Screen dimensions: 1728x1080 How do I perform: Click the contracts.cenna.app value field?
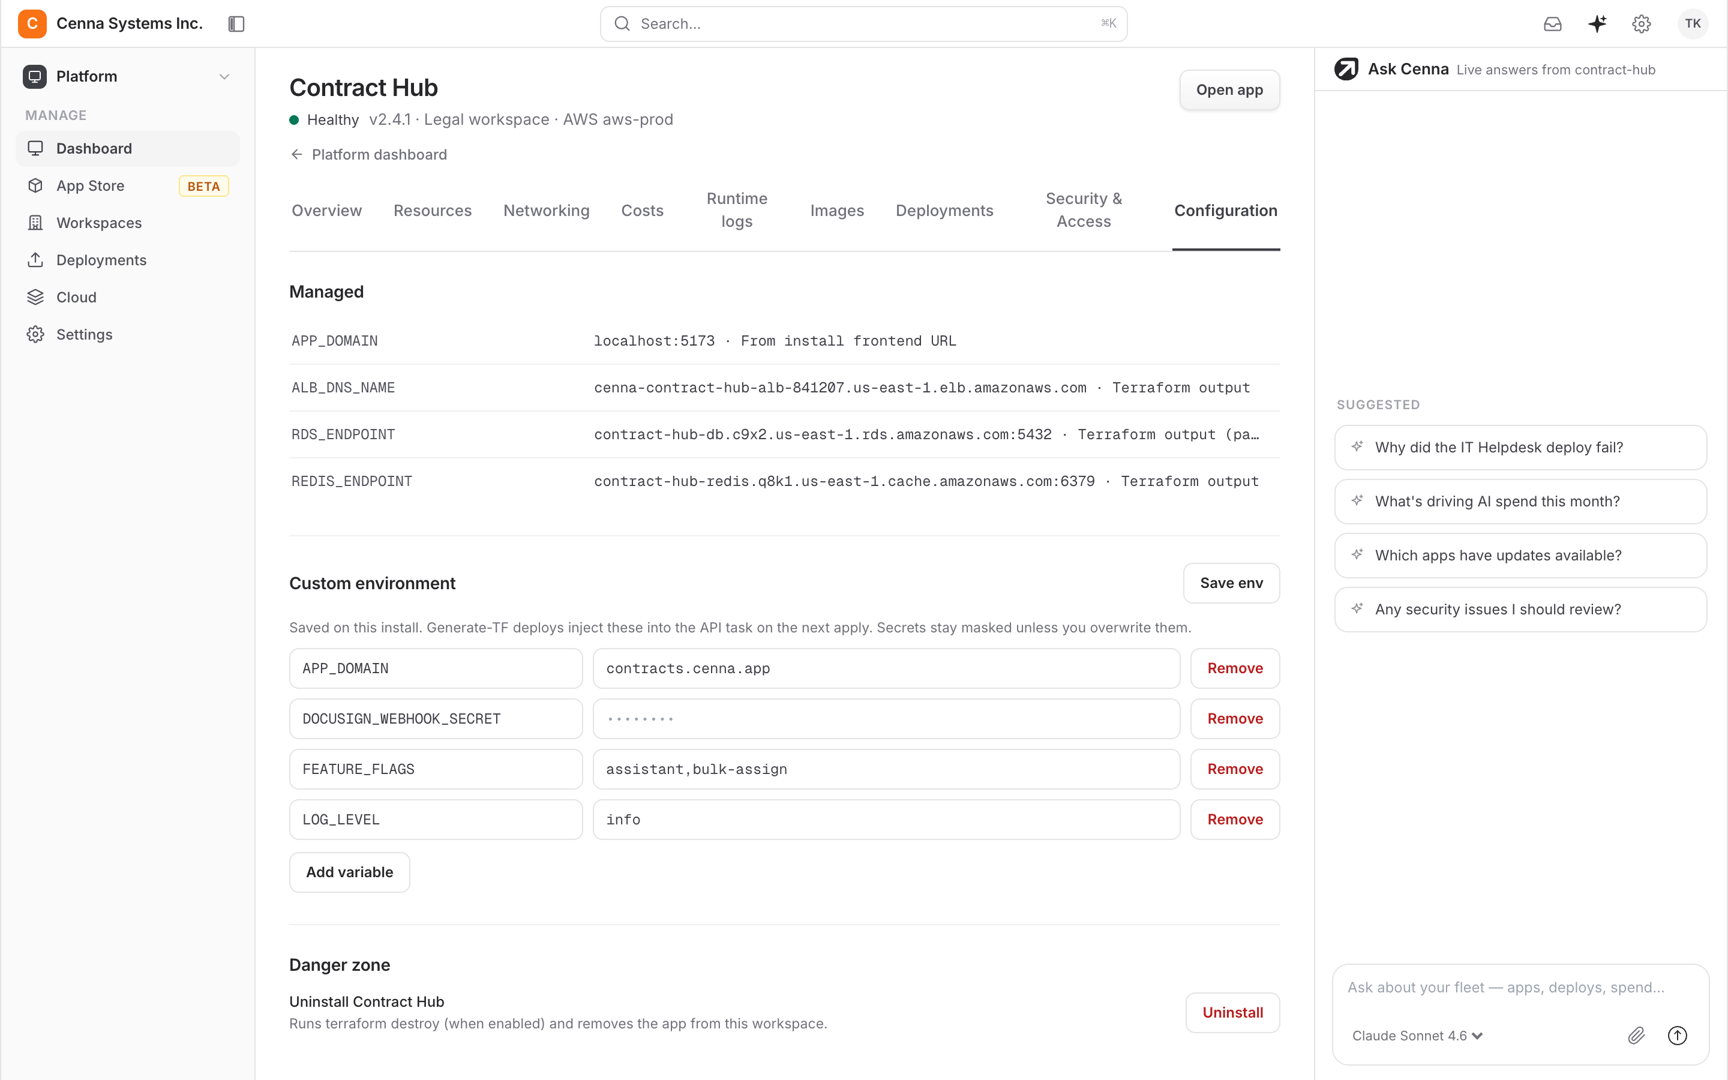tap(886, 668)
